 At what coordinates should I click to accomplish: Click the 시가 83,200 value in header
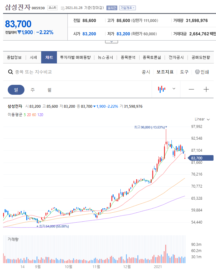[89, 34]
